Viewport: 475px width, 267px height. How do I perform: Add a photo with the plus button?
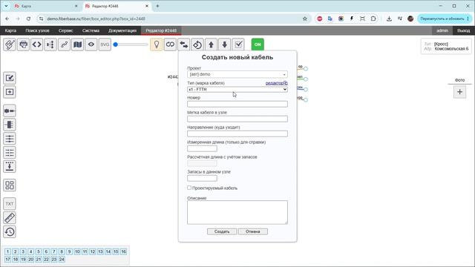pos(459,92)
